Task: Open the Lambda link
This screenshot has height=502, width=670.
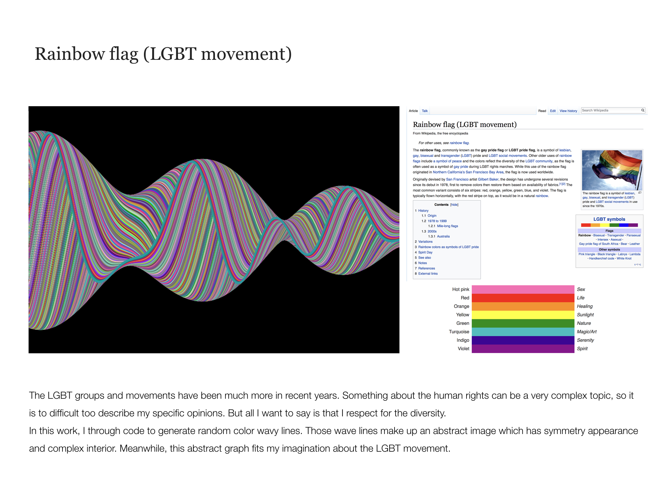Action: pos(635,254)
